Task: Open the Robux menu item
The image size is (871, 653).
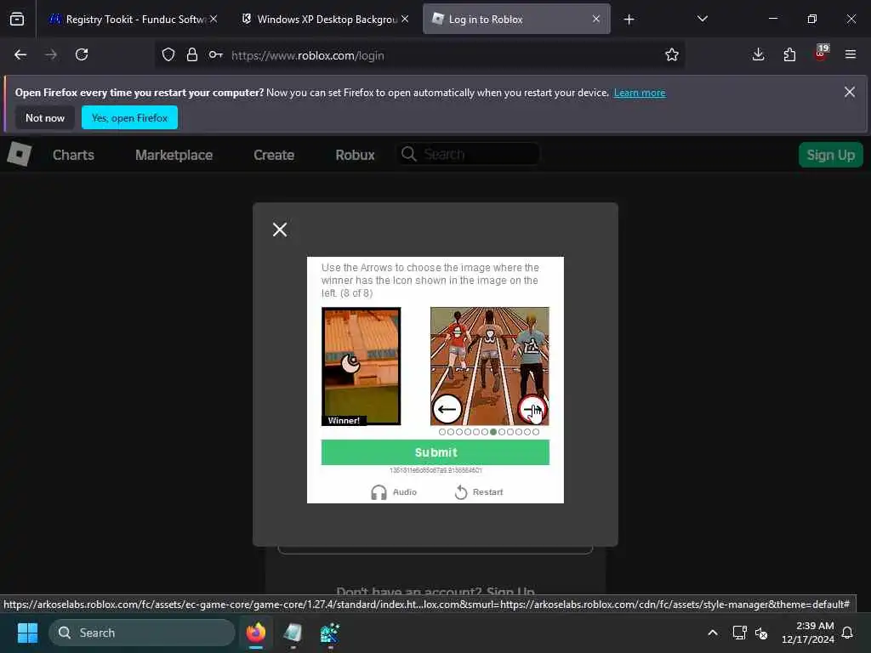Action: click(355, 155)
